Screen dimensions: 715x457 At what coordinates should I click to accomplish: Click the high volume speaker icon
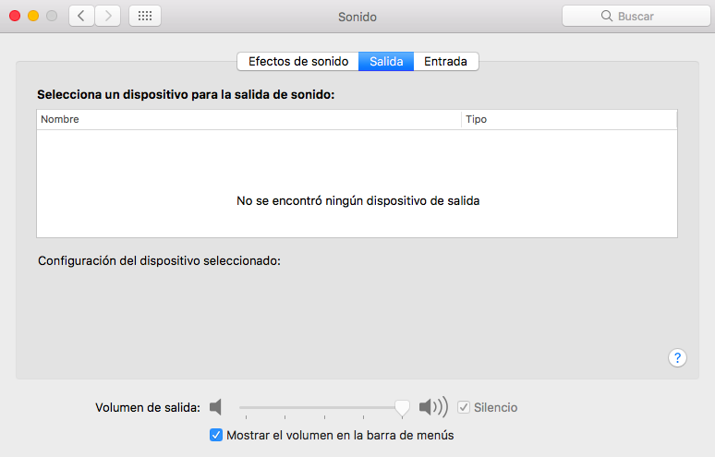tap(432, 407)
